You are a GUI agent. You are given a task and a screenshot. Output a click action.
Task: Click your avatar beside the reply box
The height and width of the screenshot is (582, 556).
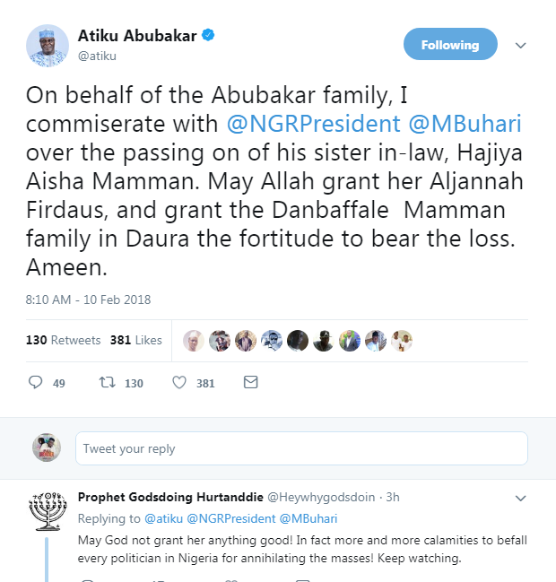pyautogui.click(x=46, y=447)
